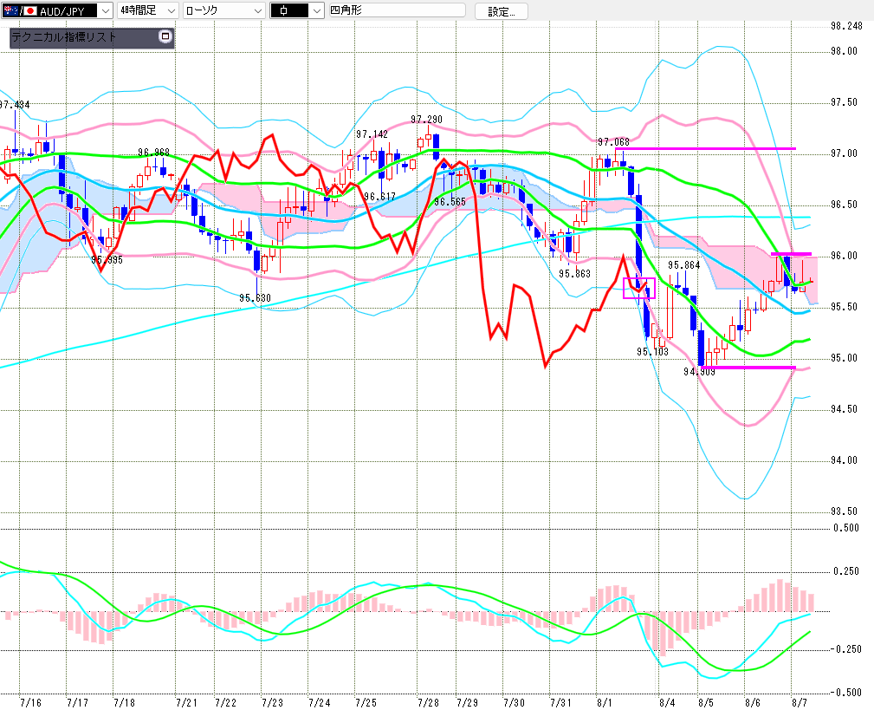Image resolution: width=874 pixels, height=710 pixels.
Task: Click the 7/25 date axis label
Action: point(366,702)
